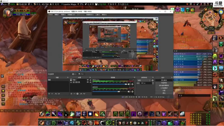
Task: Use white gem item at end of top action bar
Action: [x=182, y=114]
